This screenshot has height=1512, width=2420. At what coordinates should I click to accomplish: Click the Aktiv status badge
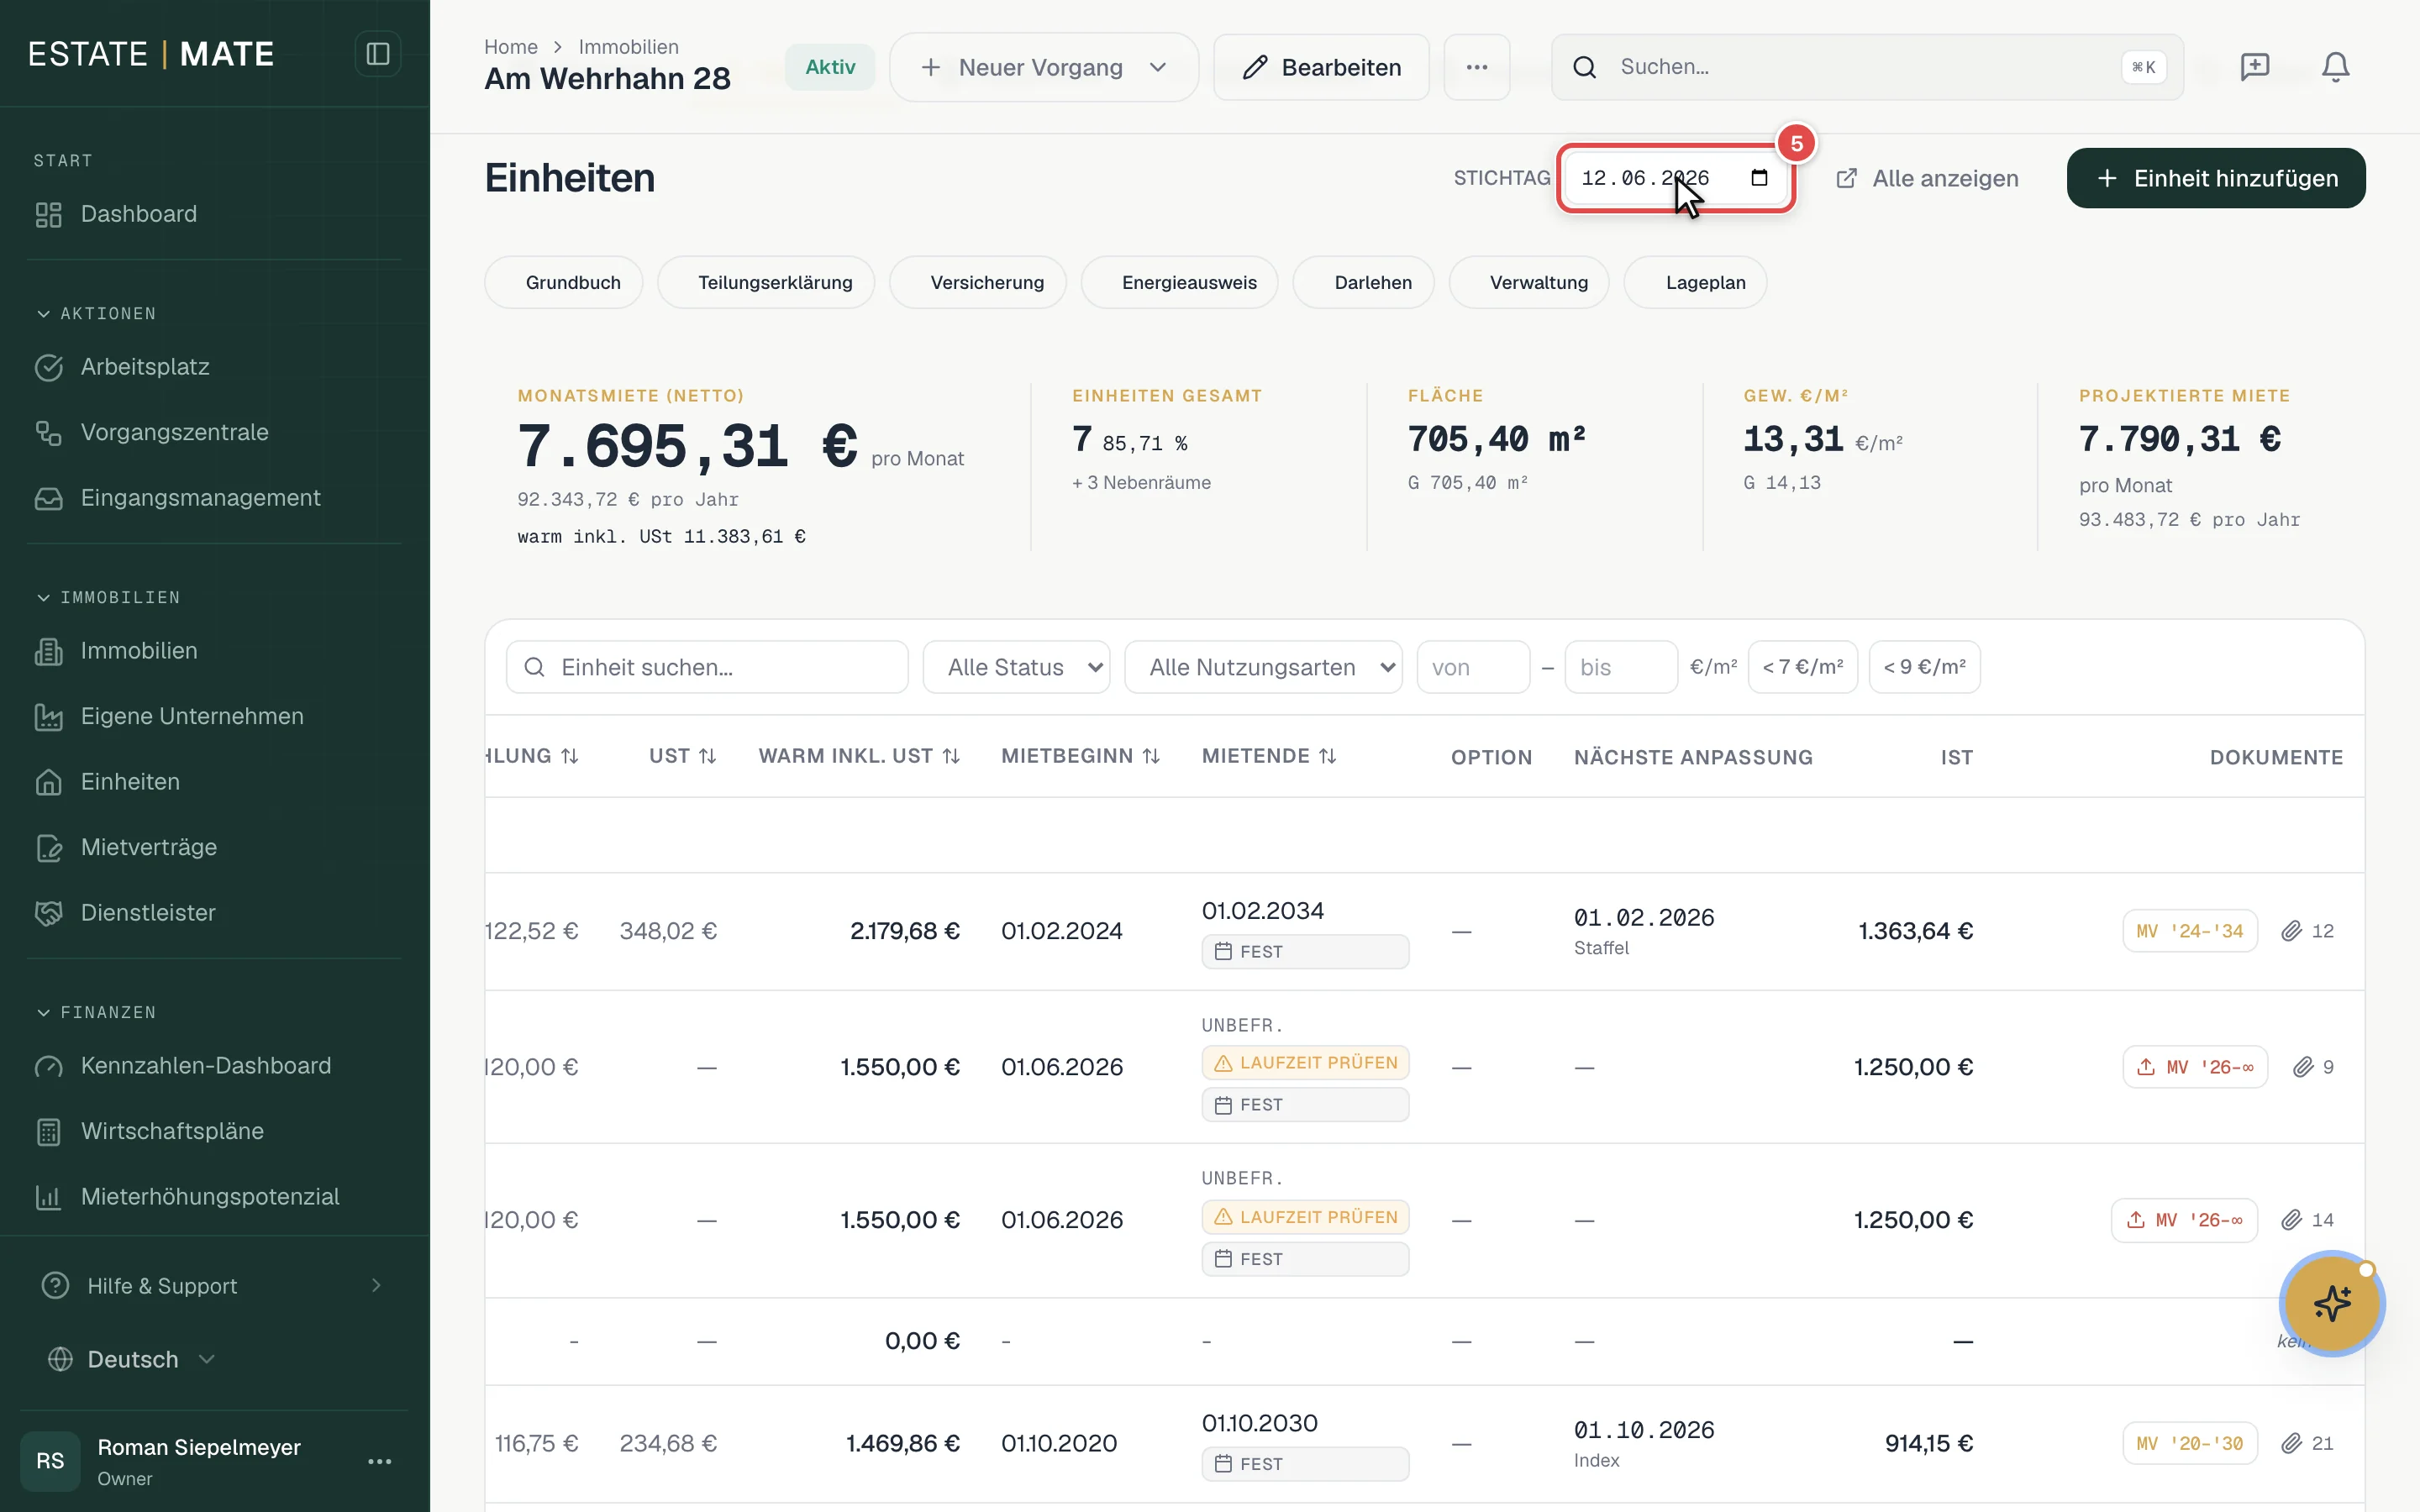pos(830,67)
